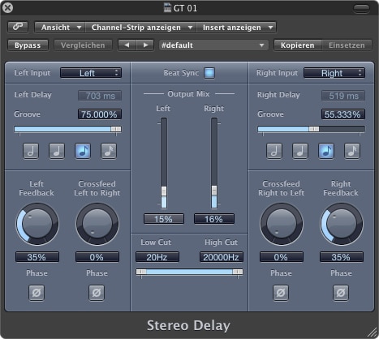Click Output Mix Left 15% field

click(164, 219)
